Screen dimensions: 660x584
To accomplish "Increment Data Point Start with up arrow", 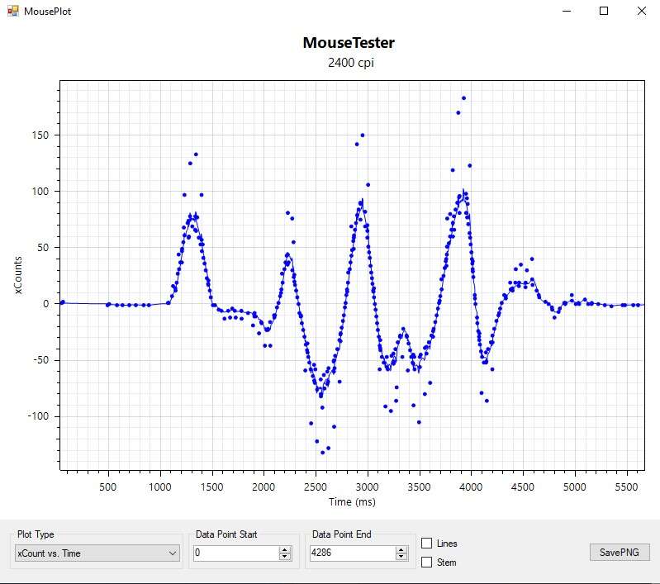I will (x=285, y=550).
